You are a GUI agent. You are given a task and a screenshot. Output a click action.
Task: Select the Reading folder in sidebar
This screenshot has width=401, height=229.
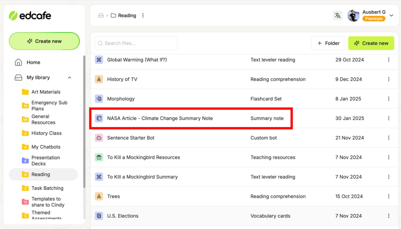click(43, 174)
